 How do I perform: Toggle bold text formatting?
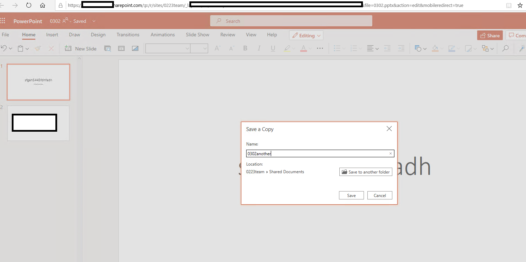pyautogui.click(x=245, y=48)
